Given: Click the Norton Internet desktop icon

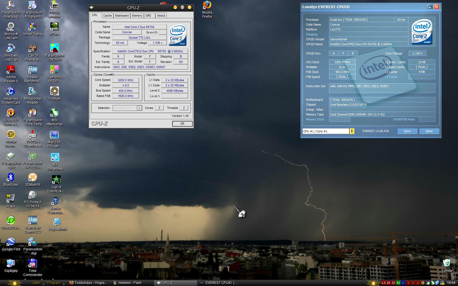Looking at the screenshot, I should (11, 139).
